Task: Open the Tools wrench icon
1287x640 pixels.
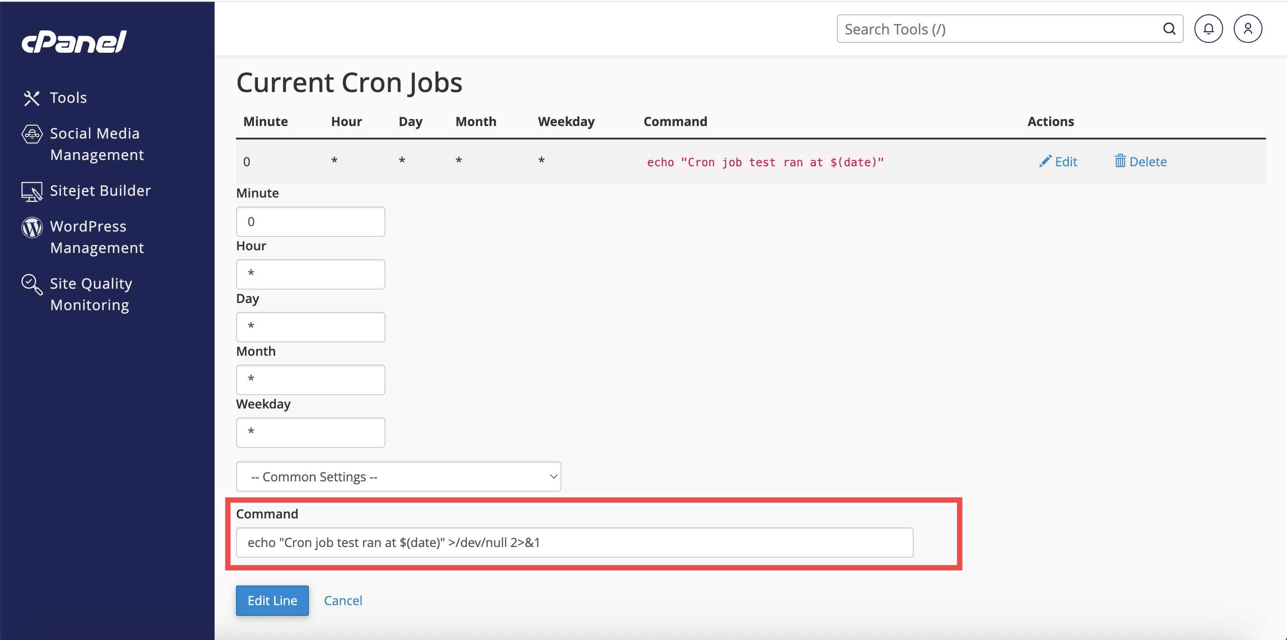Action: coord(31,98)
